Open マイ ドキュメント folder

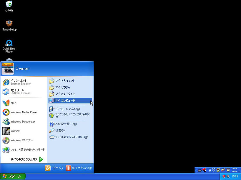[70, 81]
